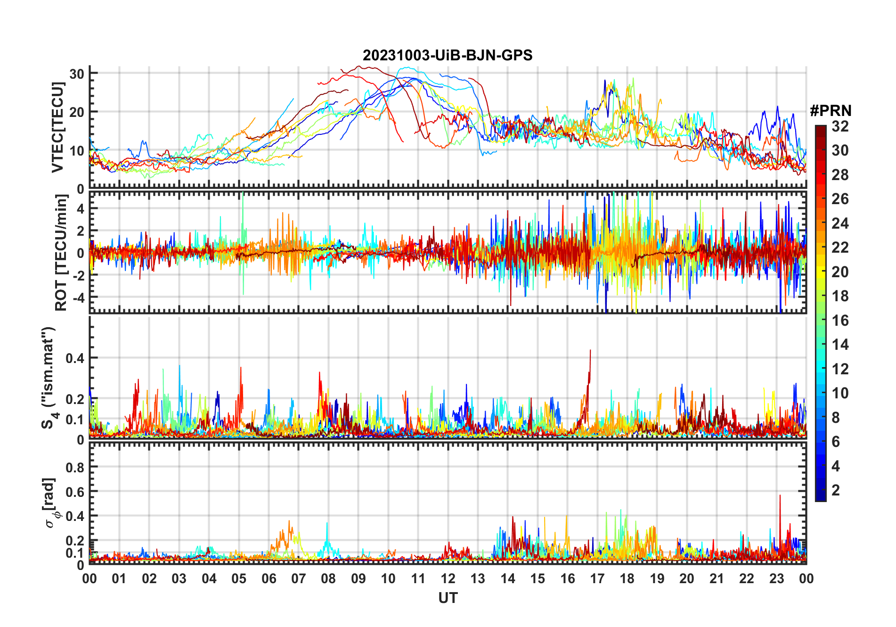
Task: Click the 0.8 tick on σφ axis
Action: point(75,467)
